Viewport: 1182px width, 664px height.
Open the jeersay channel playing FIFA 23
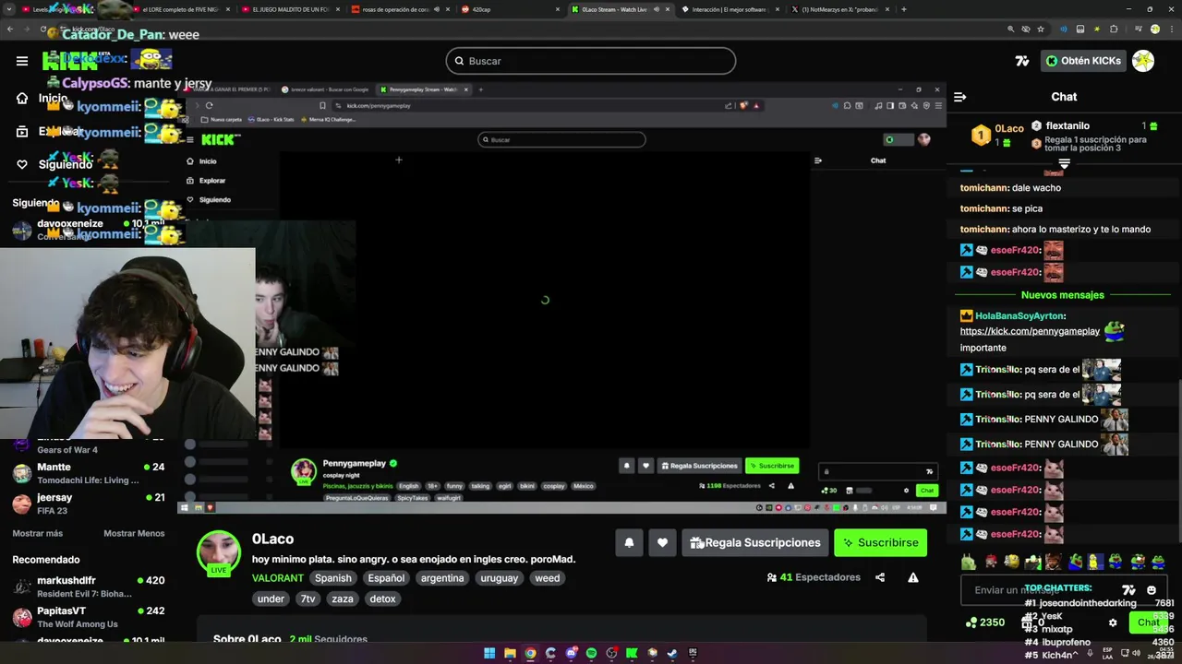click(88, 504)
